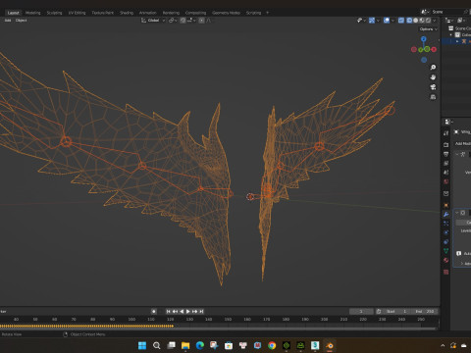Play the animation forward
Screen dimensions: 471x353
coord(188,311)
